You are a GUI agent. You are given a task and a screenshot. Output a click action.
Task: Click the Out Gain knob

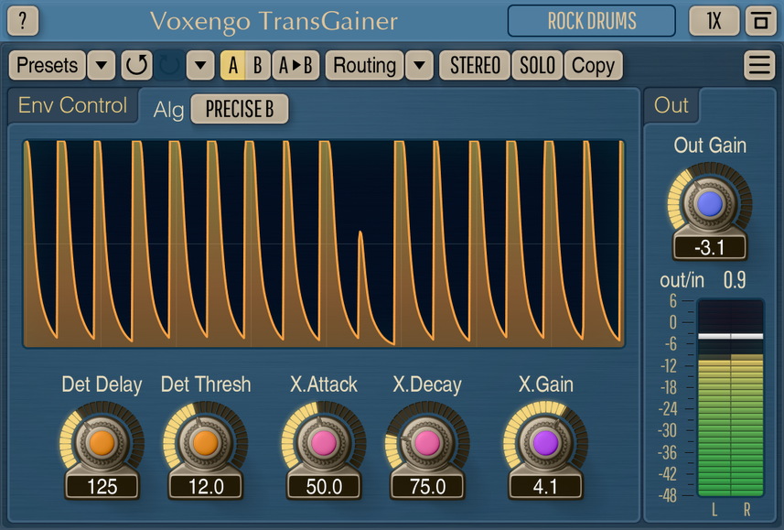point(710,204)
